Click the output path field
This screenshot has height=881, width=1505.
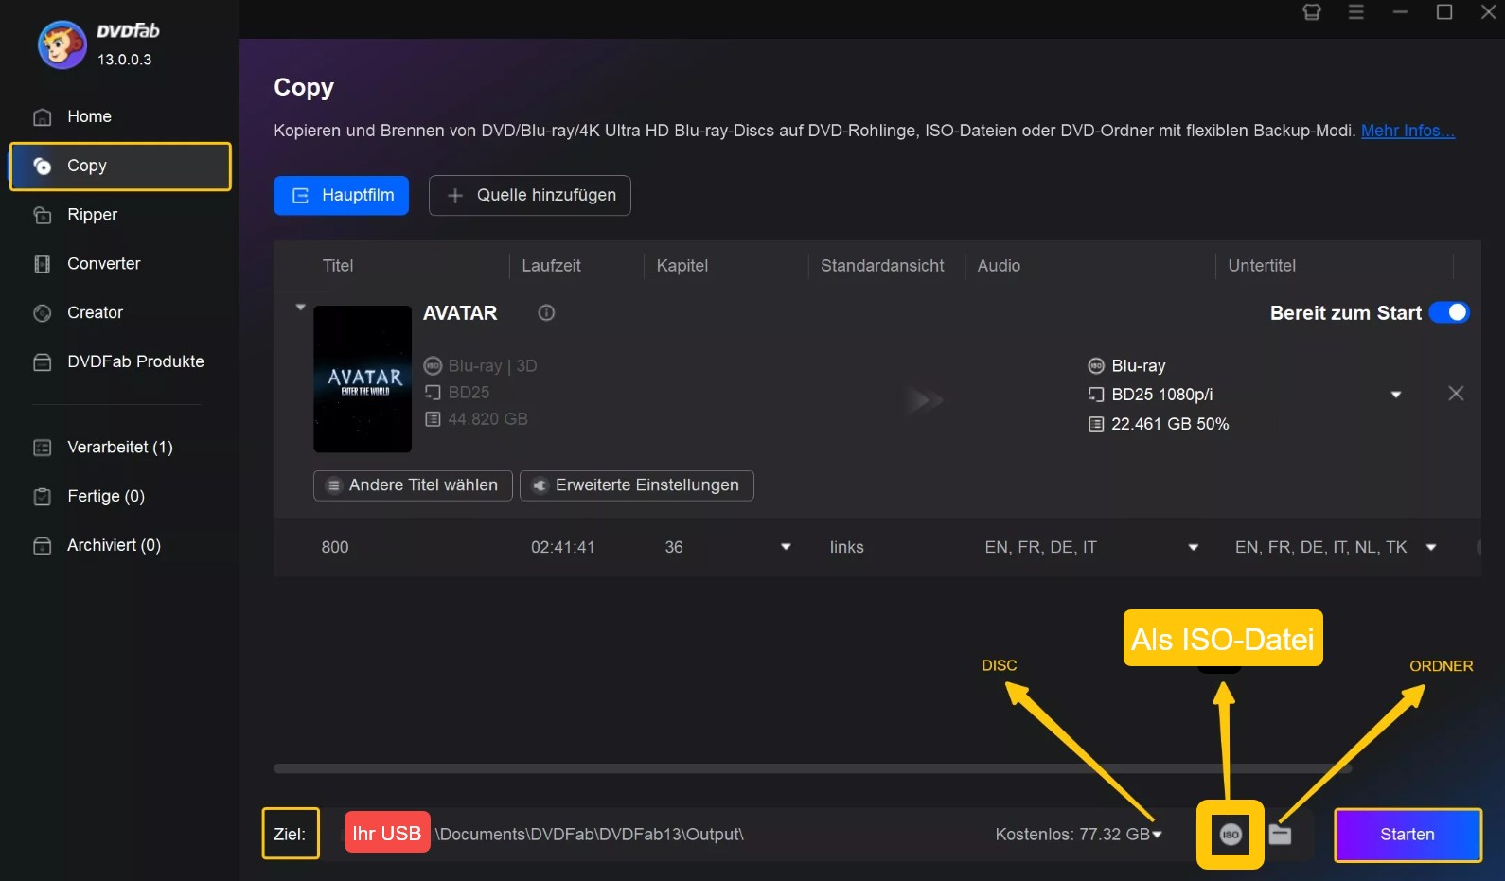tap(587, 835)
